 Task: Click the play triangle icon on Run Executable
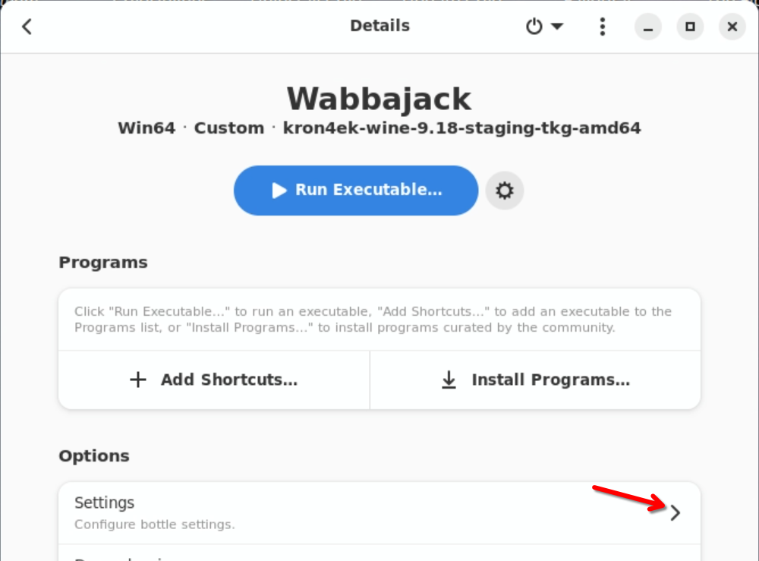click(279, 191)
